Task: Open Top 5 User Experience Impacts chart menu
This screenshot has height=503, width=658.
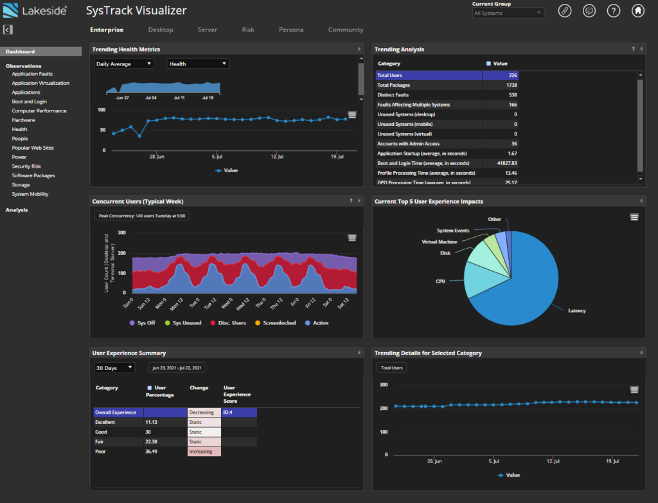Action: (x=634, y=217)
